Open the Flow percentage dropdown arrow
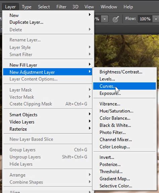This screenshot has height=193, width=159. (156, 19)
